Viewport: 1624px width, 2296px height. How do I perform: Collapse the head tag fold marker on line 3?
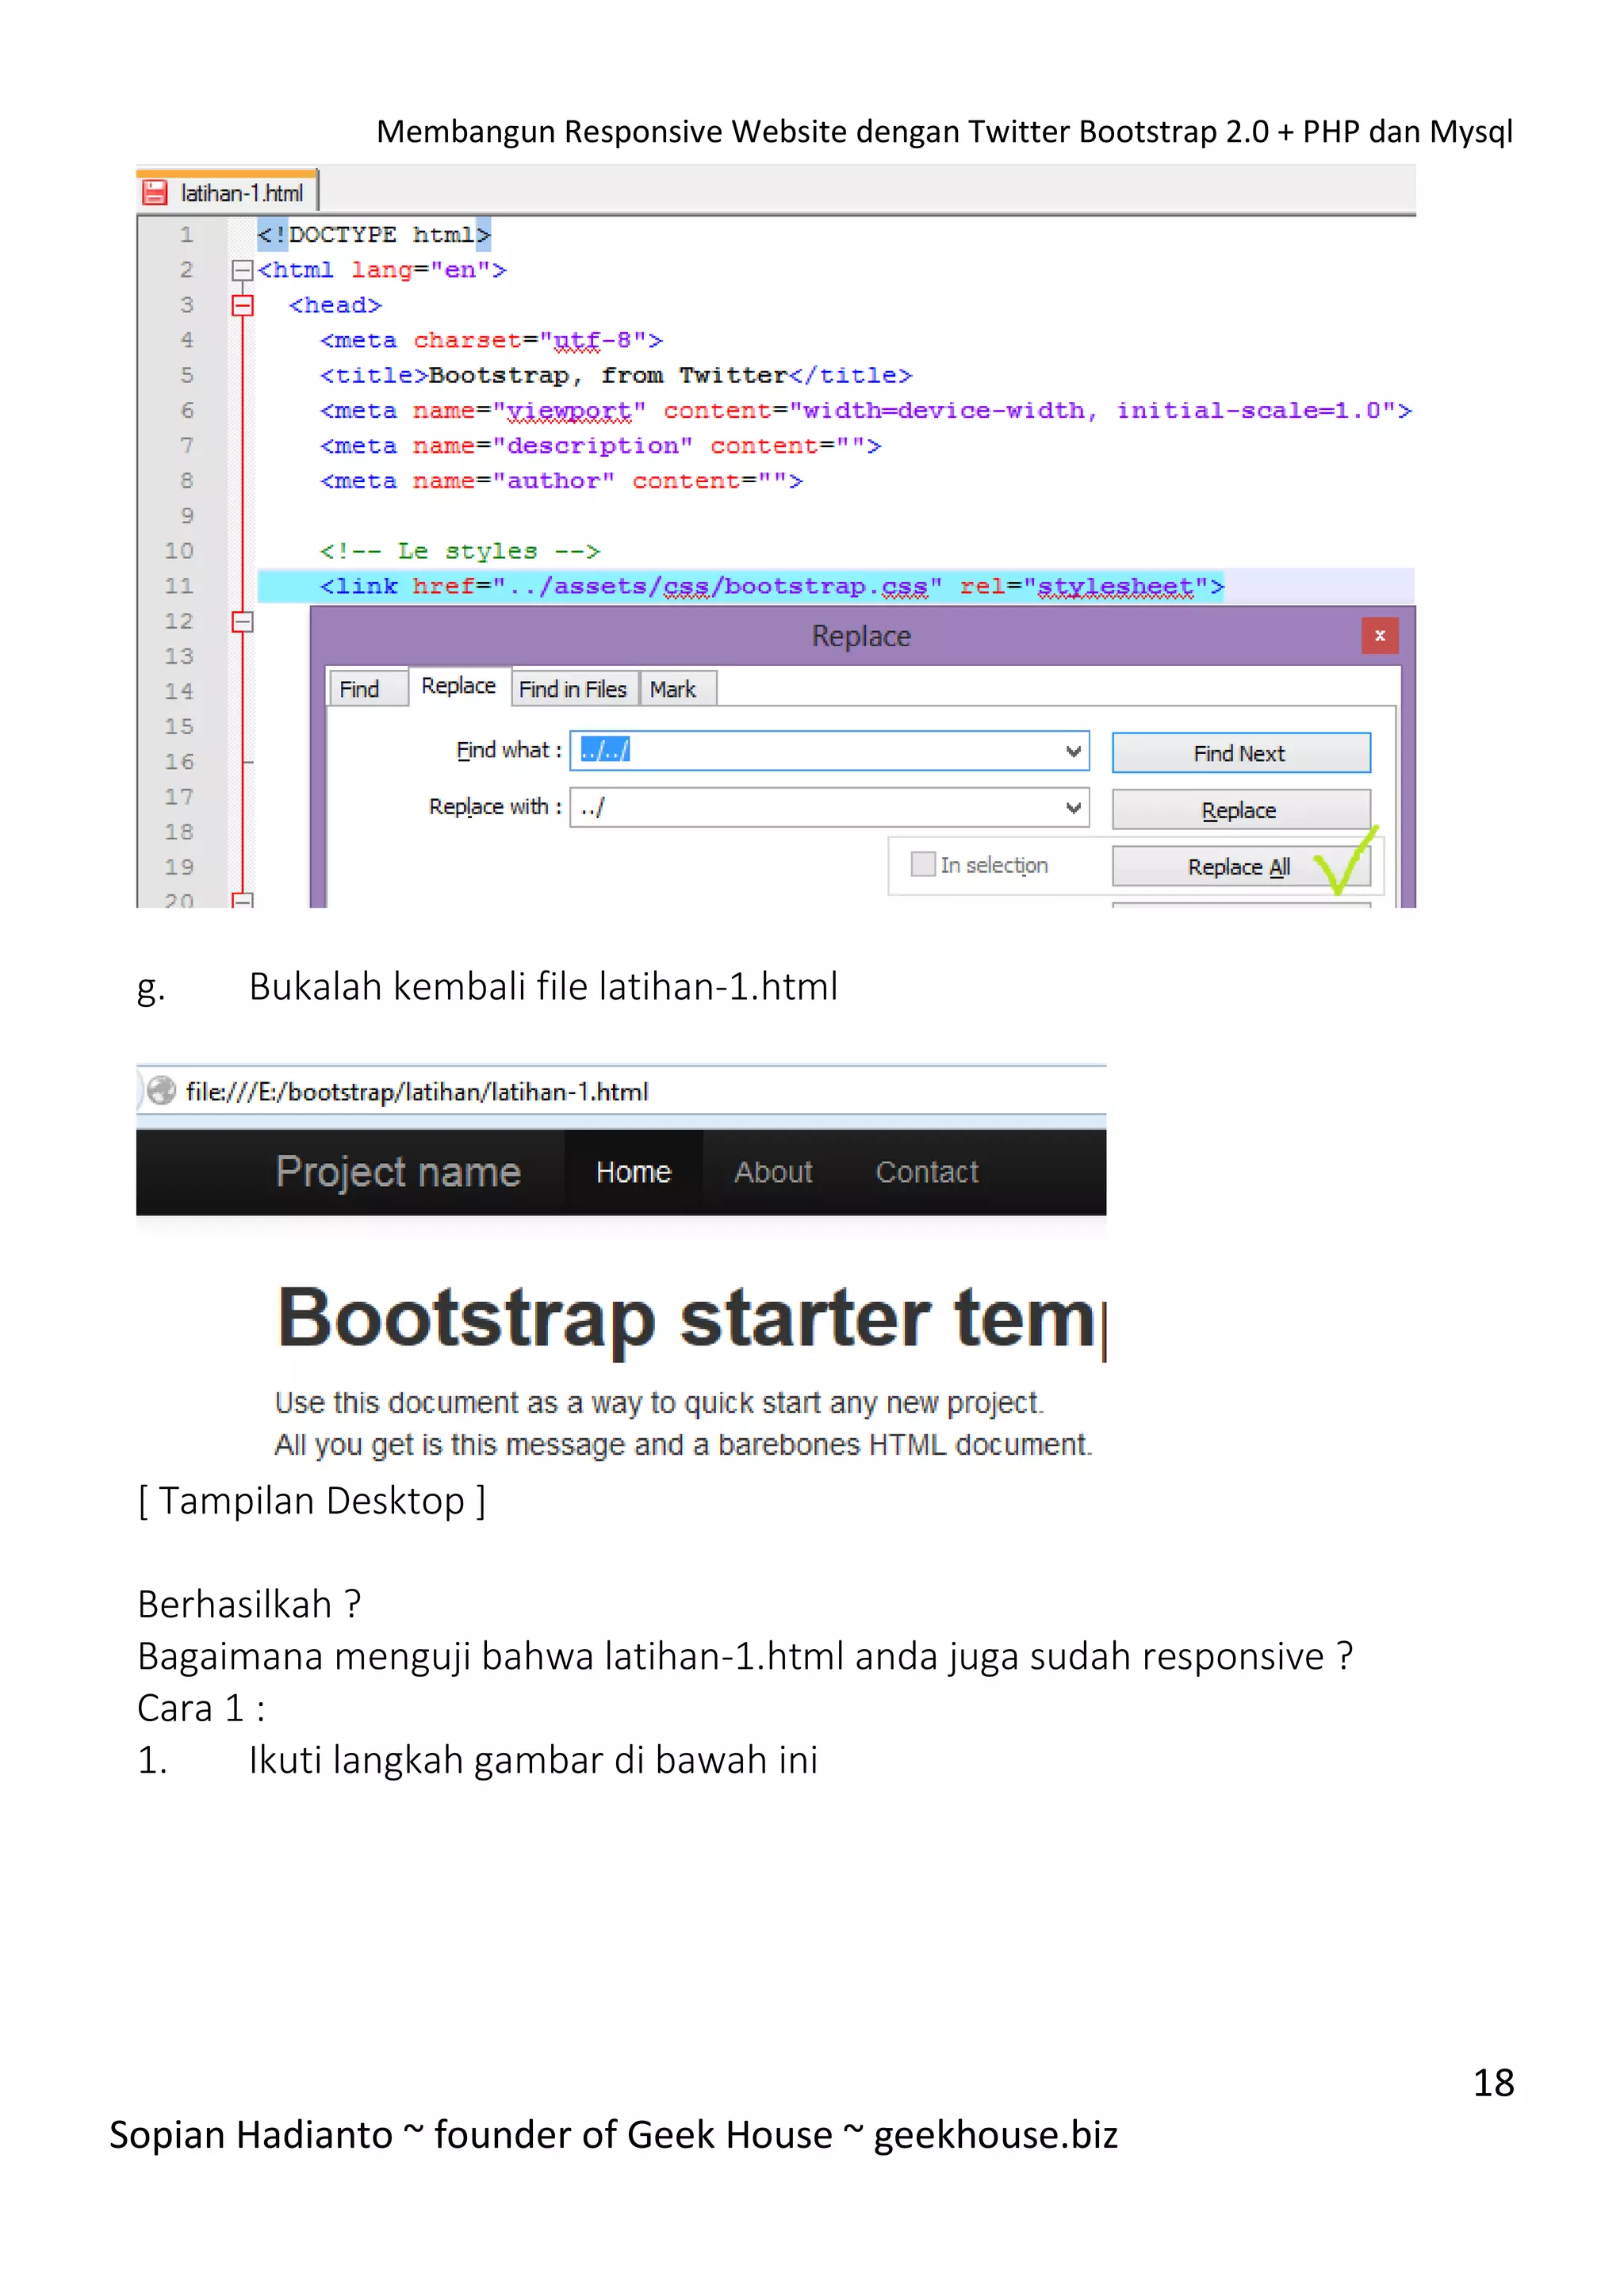coord(242,305)
